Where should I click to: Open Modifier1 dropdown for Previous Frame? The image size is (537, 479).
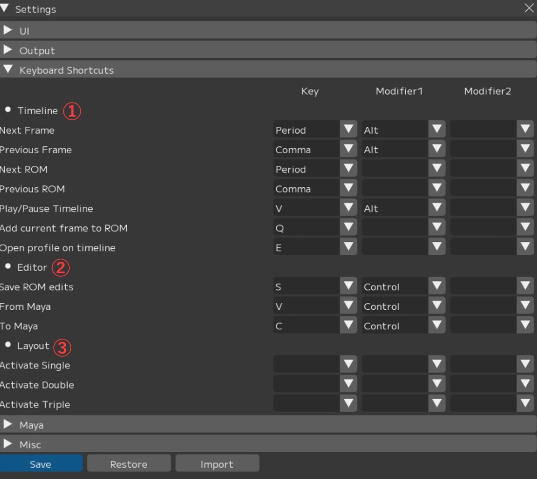pos(437,150)
